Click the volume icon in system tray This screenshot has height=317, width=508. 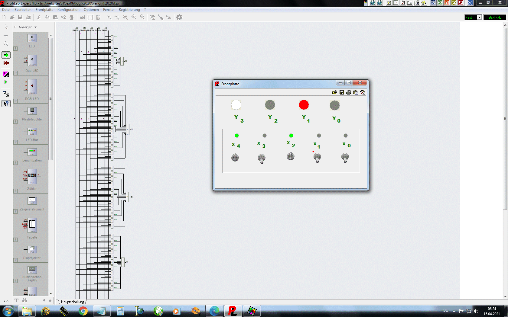tap(476, 311)
